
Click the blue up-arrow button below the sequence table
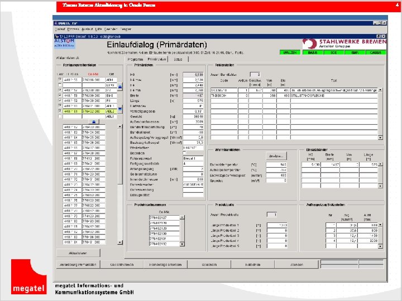[x=93, y=121]
